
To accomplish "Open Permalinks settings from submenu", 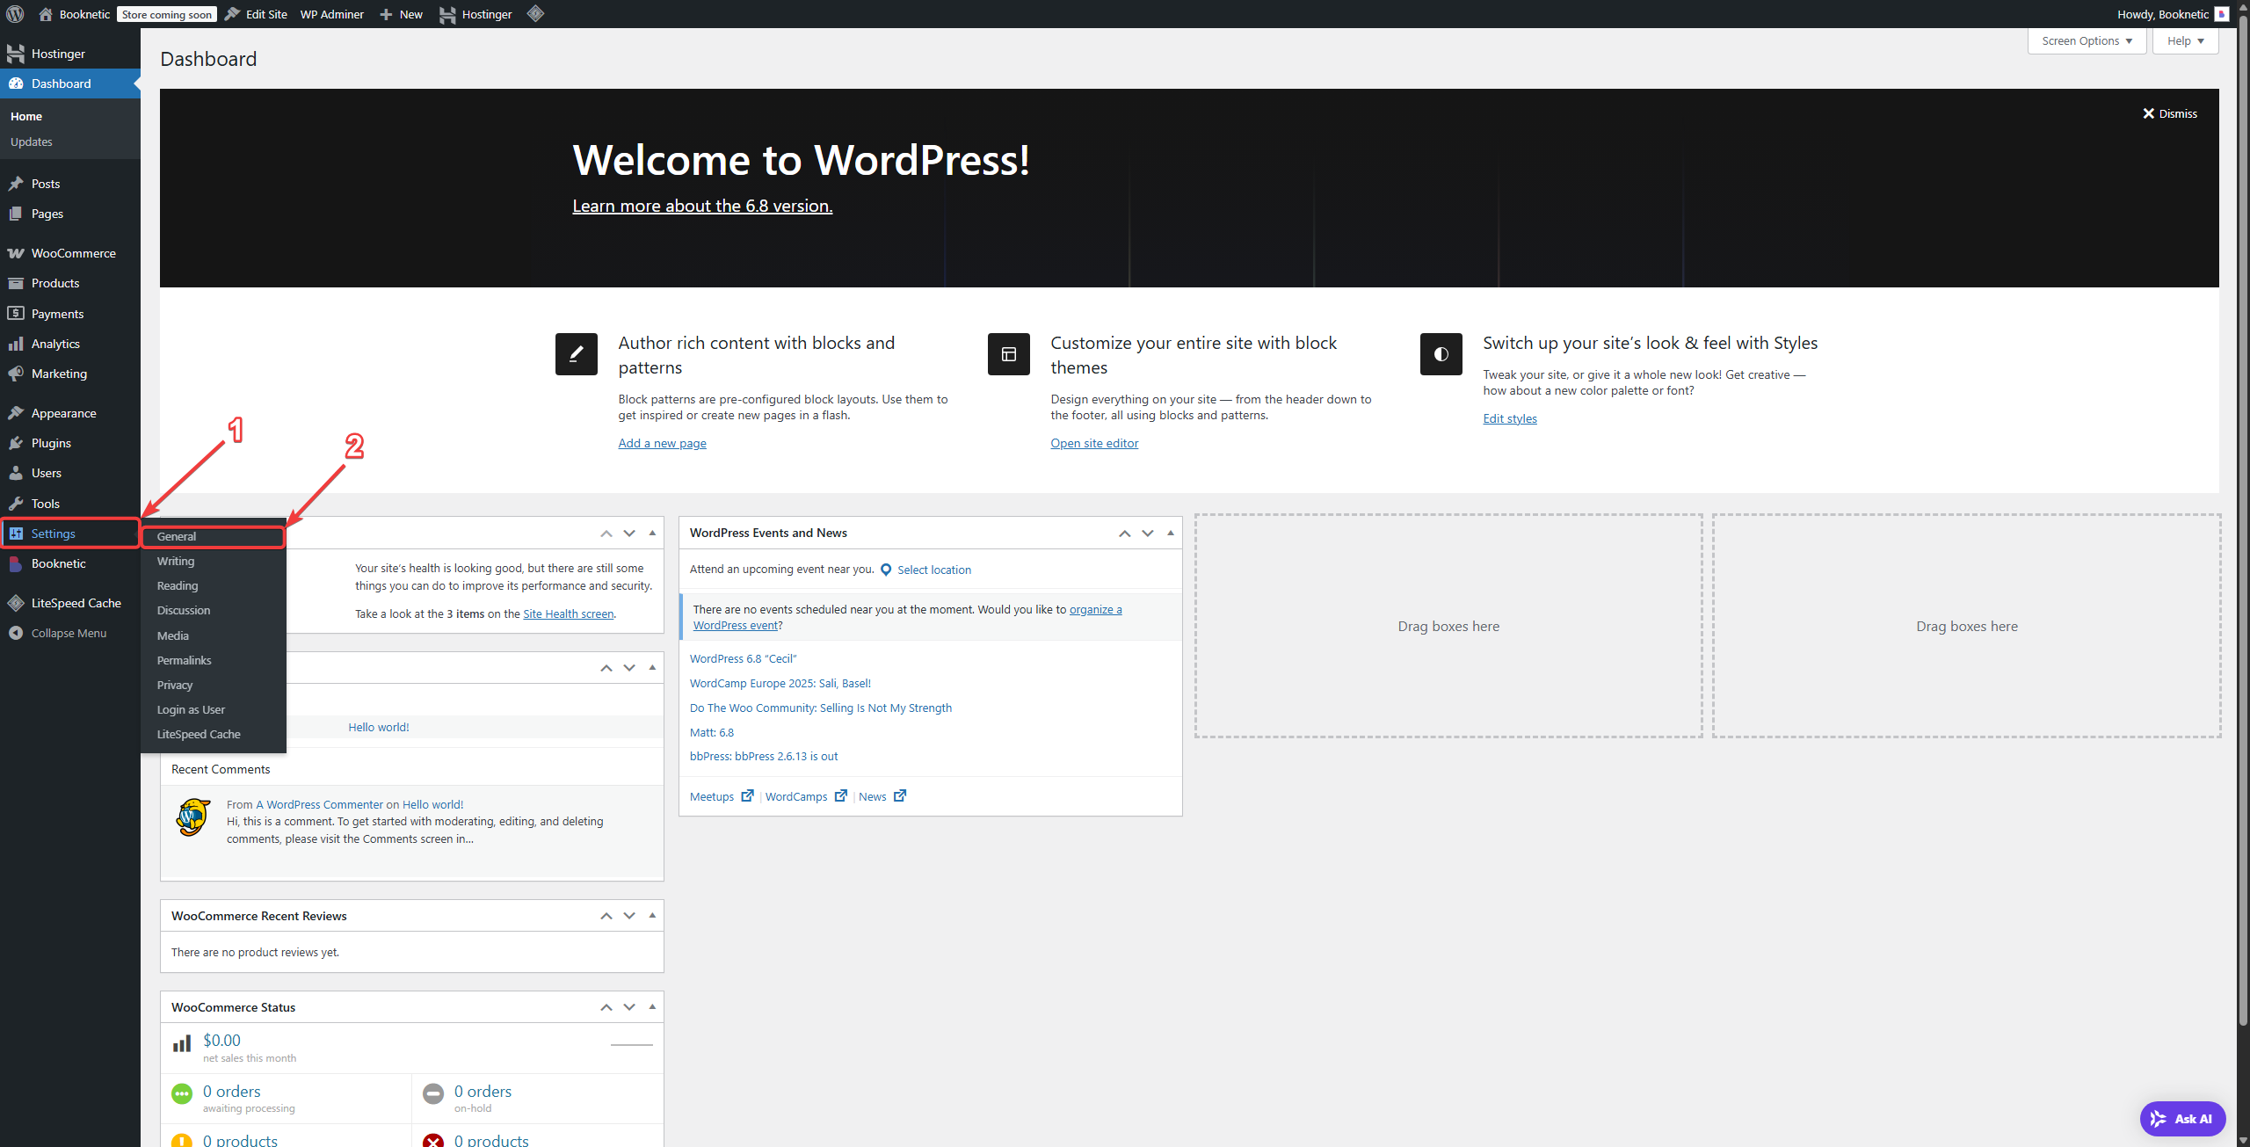I will [x=213, y=660].
